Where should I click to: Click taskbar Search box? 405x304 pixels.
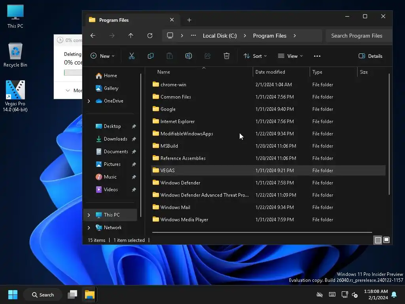coord(43,294)
